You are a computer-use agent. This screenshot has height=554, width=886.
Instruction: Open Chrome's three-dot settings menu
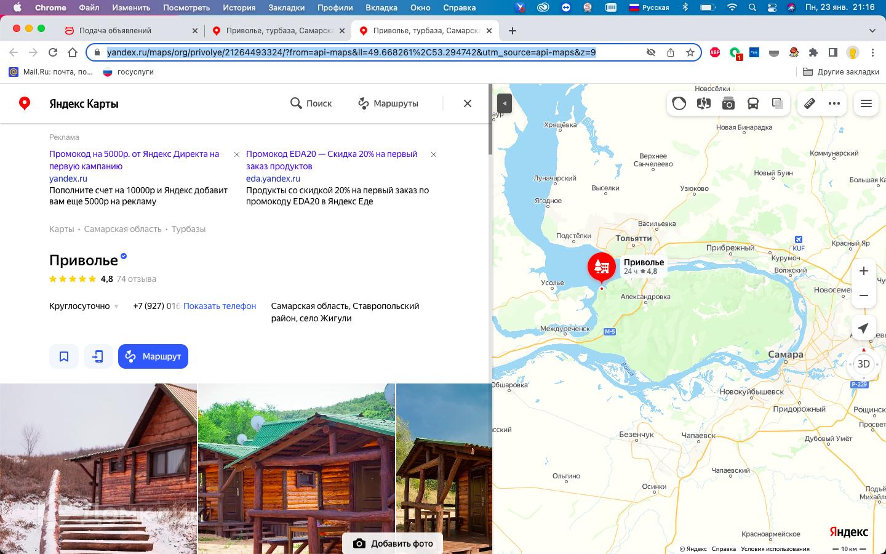tap(872, 52)
